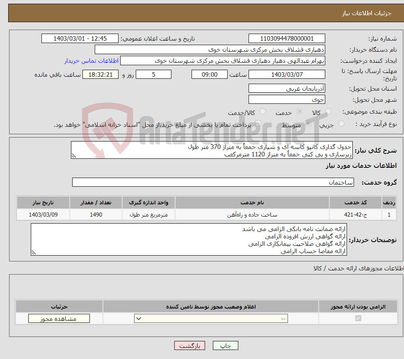Viewport: 404px width, 359px height.
Task: Click the نام خدمت column header
Action: pyautogui.click(x=252, y=203)
